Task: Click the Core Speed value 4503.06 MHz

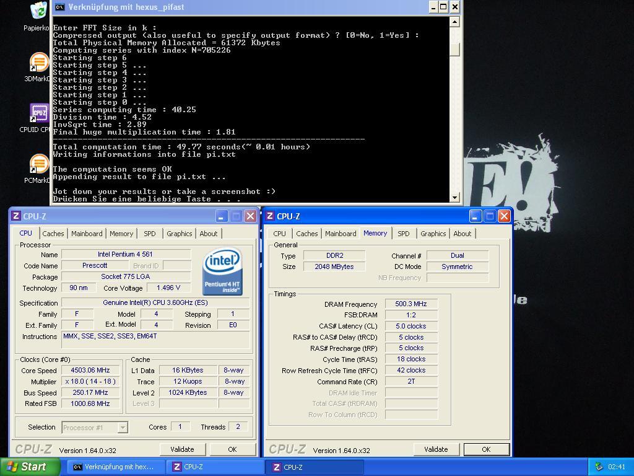Action: pyautogui.click(x=90, y=370)
